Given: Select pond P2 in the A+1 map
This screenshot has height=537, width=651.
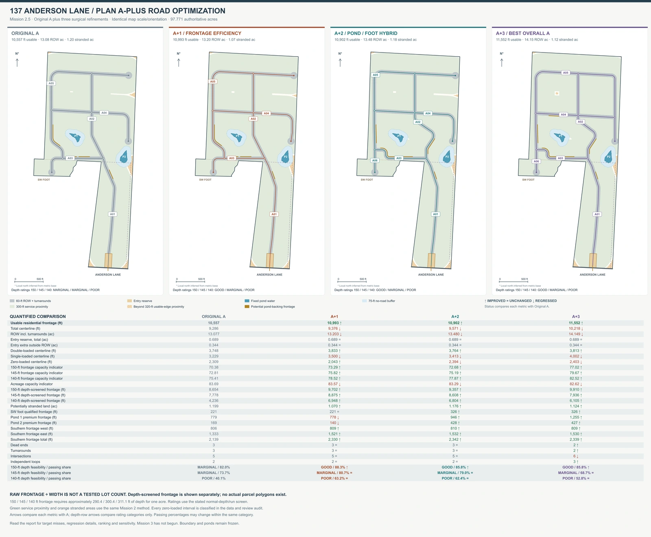Looking at the screenshot, I should pyautogui.click(x=286, y=157).
